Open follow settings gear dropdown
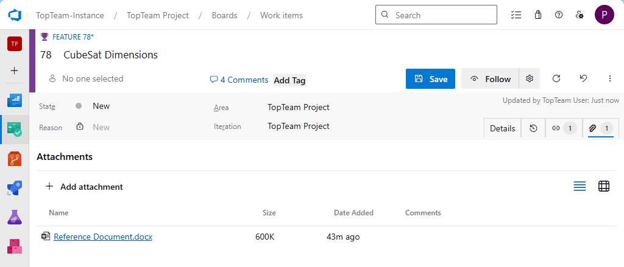Viewport: 624px width, 267px height. [530, 79]
